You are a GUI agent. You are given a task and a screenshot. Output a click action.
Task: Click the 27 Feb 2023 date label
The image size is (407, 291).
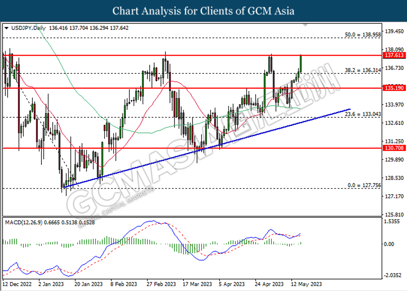(x=161, y=284)
